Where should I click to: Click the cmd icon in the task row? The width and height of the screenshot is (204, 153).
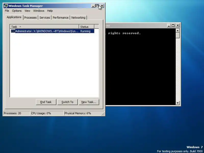pyautogui.click(x=13, y=31)
